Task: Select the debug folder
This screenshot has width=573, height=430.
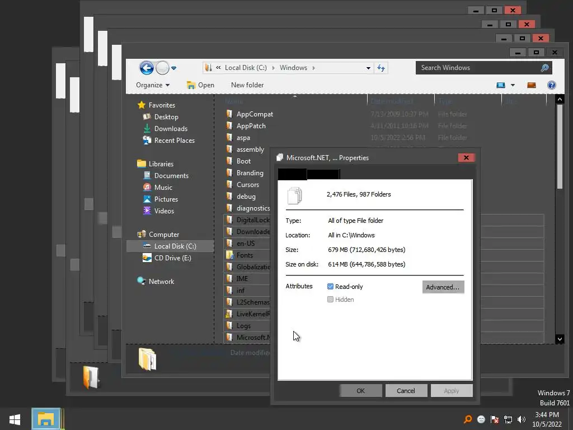Action: (x=241, y=197)
